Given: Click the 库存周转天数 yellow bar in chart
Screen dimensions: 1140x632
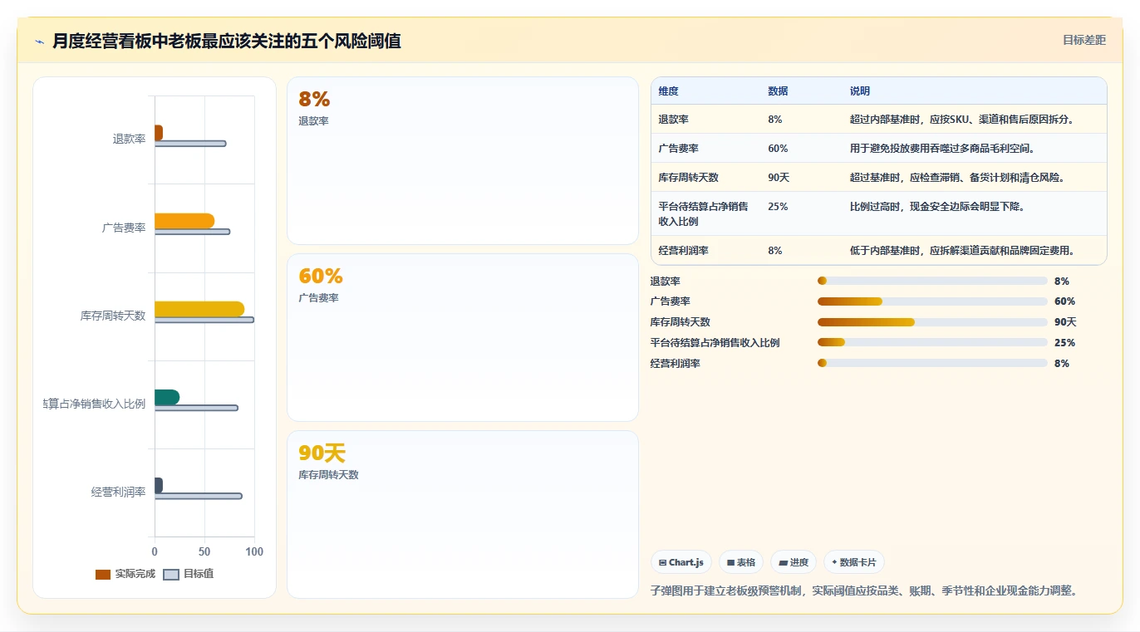Looking at the screenshot, I should click(x=199, y=309).
